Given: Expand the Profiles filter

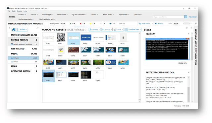Looking at the screenshot, I should (95, 15).
